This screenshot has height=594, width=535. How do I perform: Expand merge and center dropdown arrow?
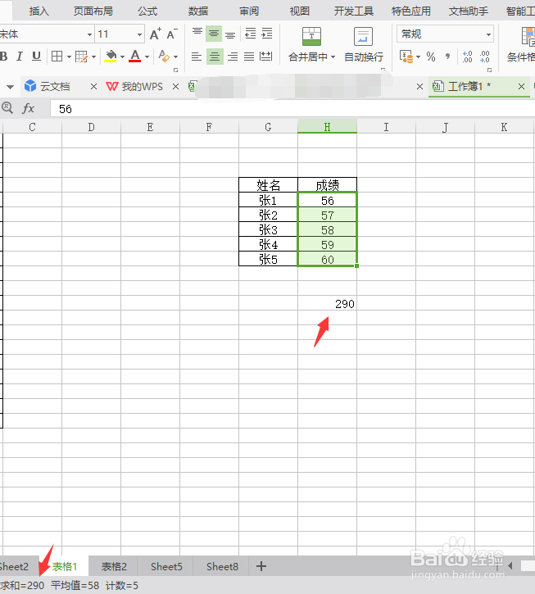[333, 57]
